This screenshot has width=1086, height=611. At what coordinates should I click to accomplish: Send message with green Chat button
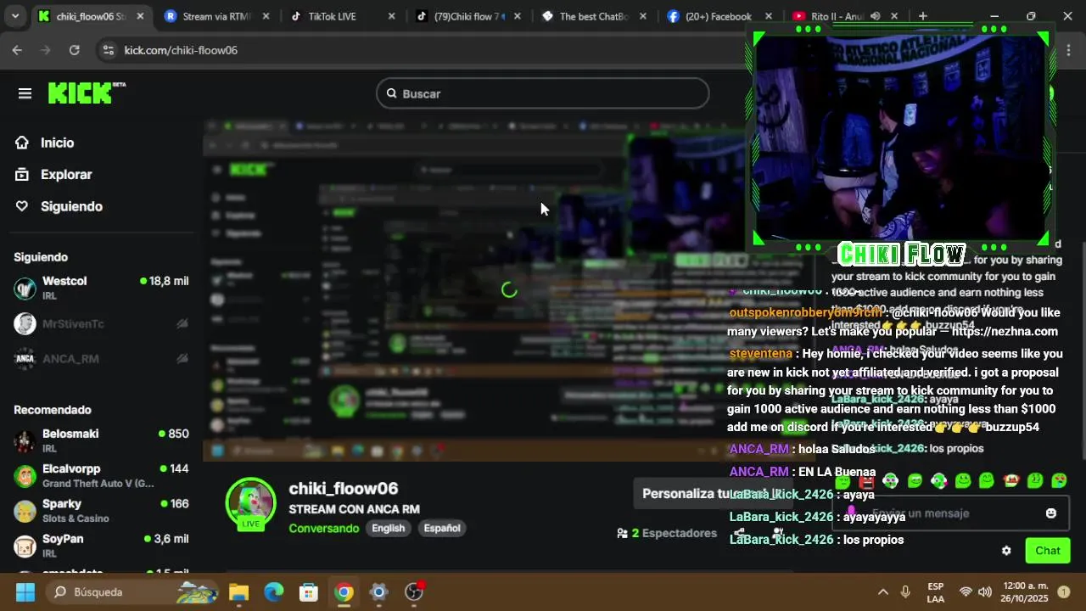[1048, 551]
